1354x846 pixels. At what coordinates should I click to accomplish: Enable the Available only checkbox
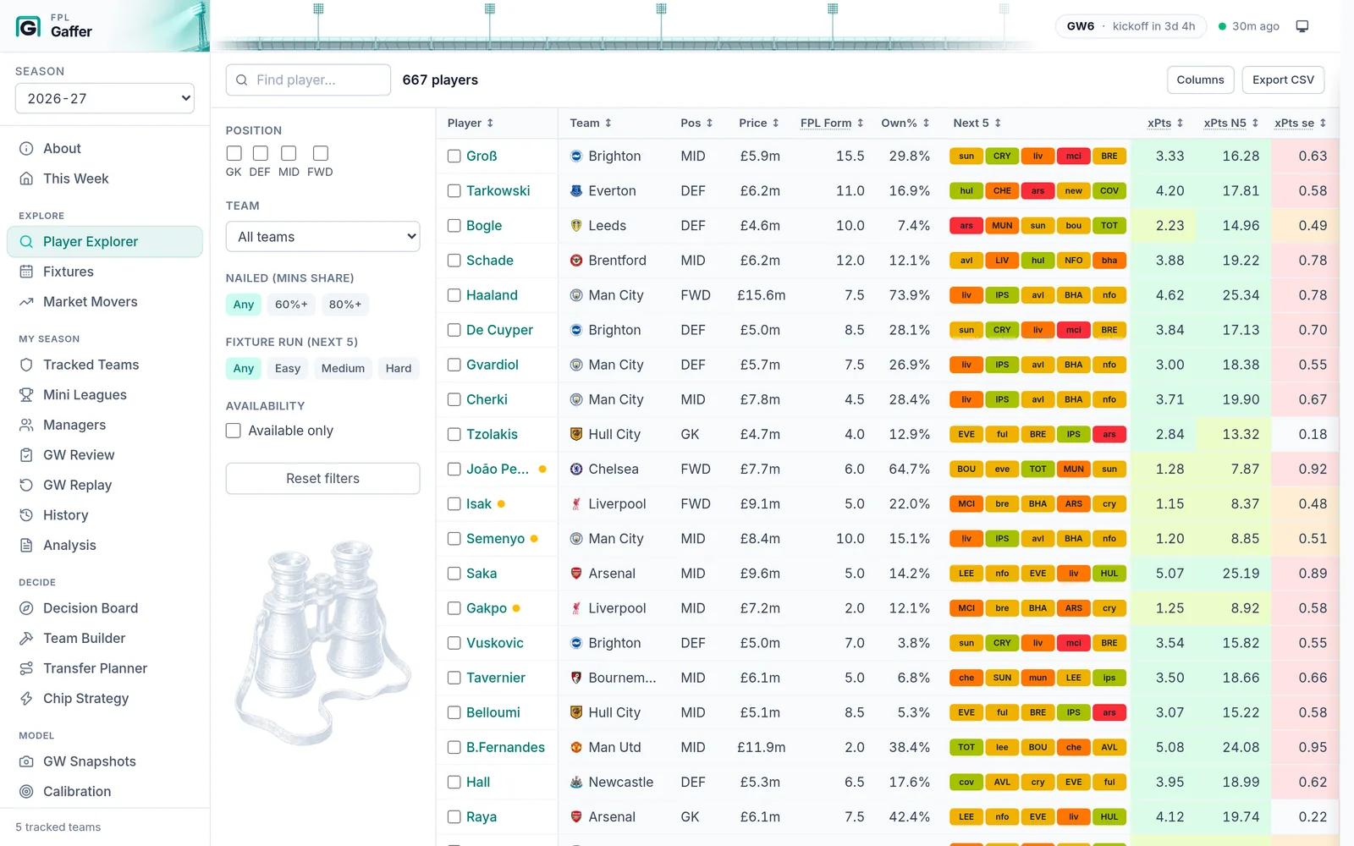coord(234,431)
